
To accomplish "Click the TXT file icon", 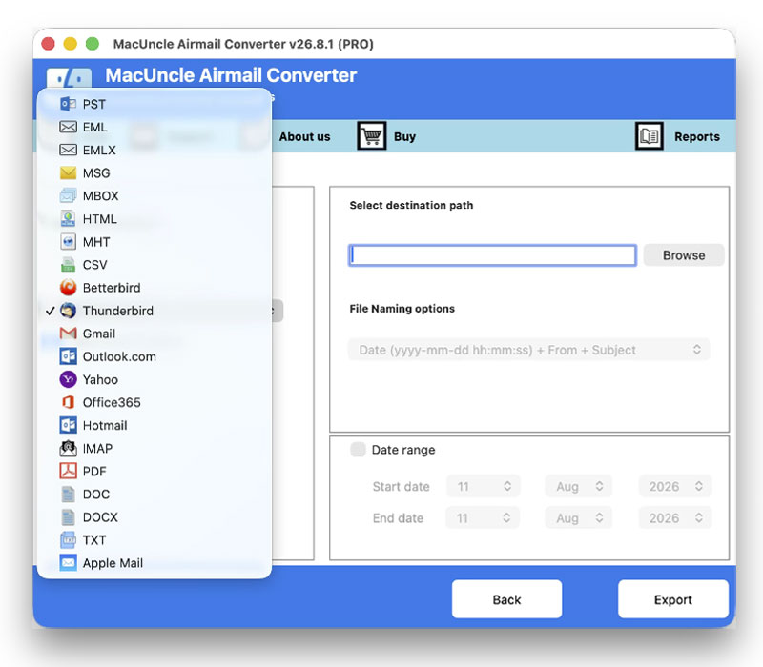I will click(x=68, y=539).
